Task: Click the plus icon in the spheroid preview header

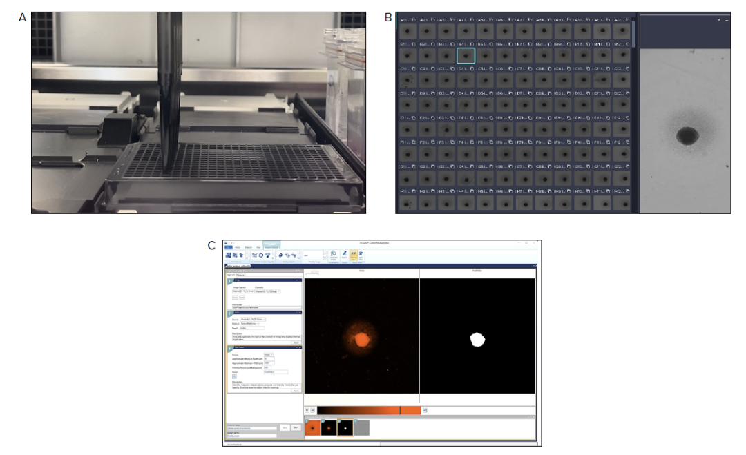Action: point(719,20)
